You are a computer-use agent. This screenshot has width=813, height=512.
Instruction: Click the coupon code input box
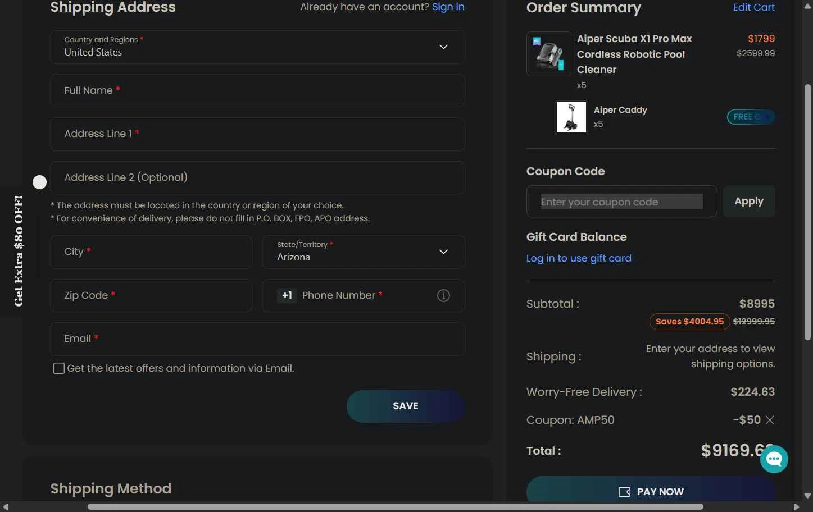pyautogui.click(x=621, y=201)
